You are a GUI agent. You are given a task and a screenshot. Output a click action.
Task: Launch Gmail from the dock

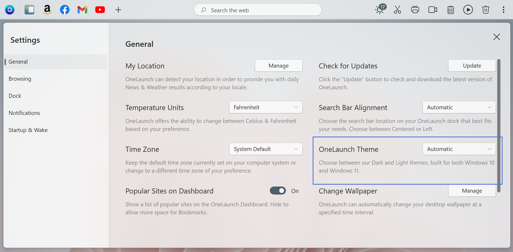click(x=82, y=10)
